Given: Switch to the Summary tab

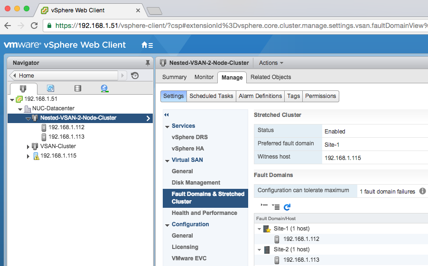Looking at the screenshot, I should coord(174,77).
